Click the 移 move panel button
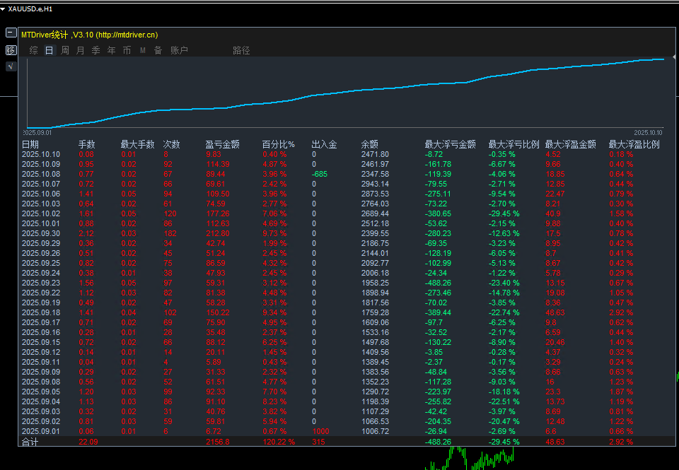 click(11, 50)
